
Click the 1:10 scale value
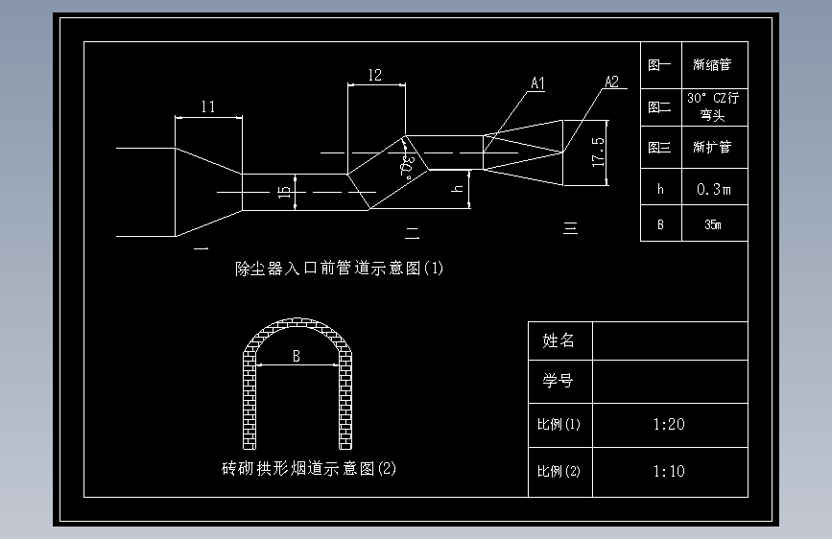click(x=670, y=472)
